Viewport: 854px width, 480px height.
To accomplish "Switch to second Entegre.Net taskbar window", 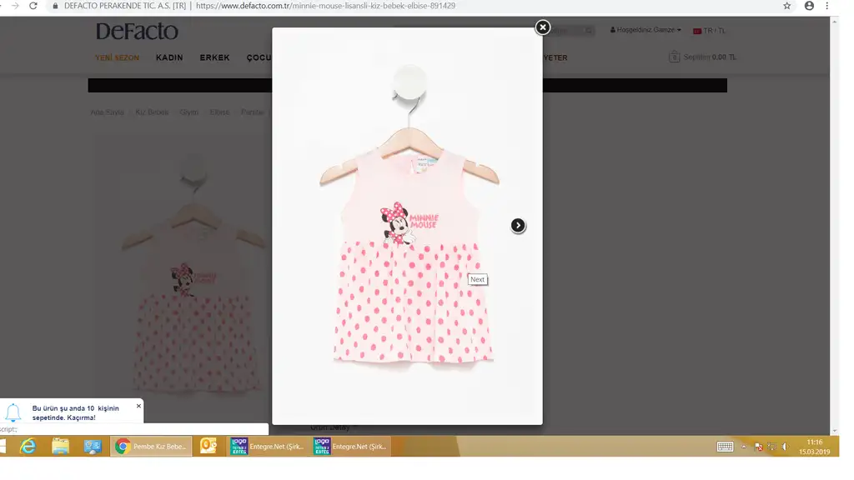I will pyautogui.click(x=350, y=447).
